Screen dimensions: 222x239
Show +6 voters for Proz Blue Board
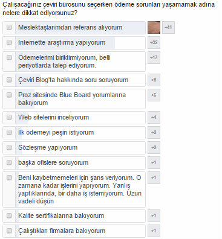pyautogui.click(x=154, y=95)
